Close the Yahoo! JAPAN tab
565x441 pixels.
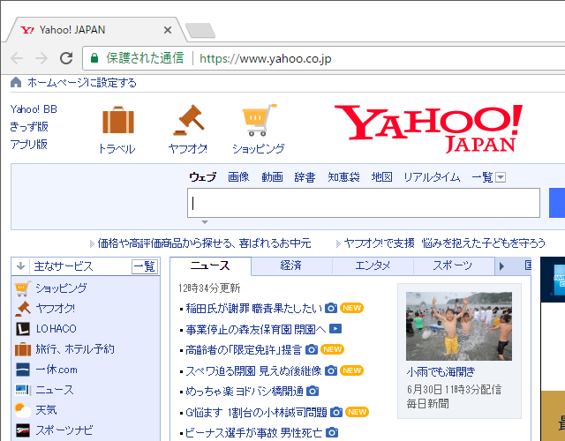[168, 30]
